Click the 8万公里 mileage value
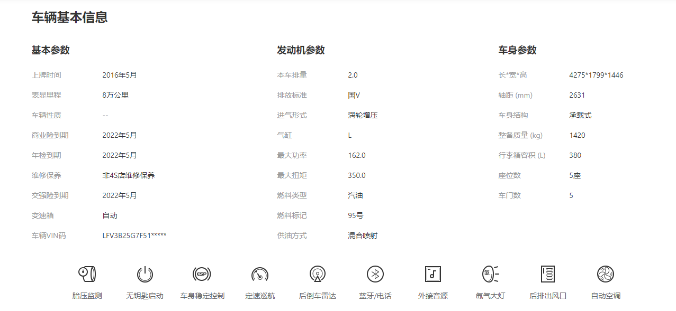Image resolution: width=676 pixels, height=311 pixels. click(x=115, y=95)
